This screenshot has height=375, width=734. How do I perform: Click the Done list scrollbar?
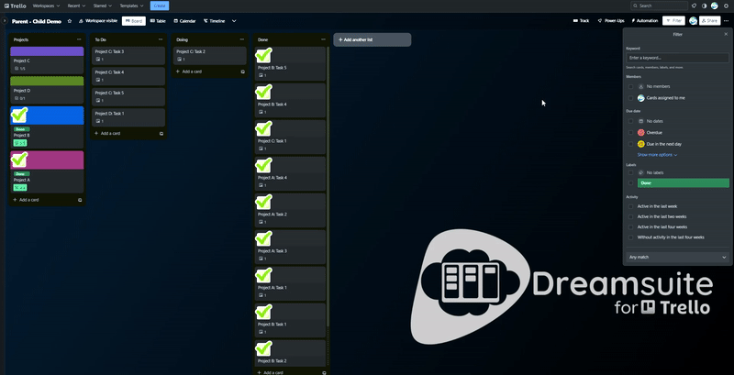[328, 187]
